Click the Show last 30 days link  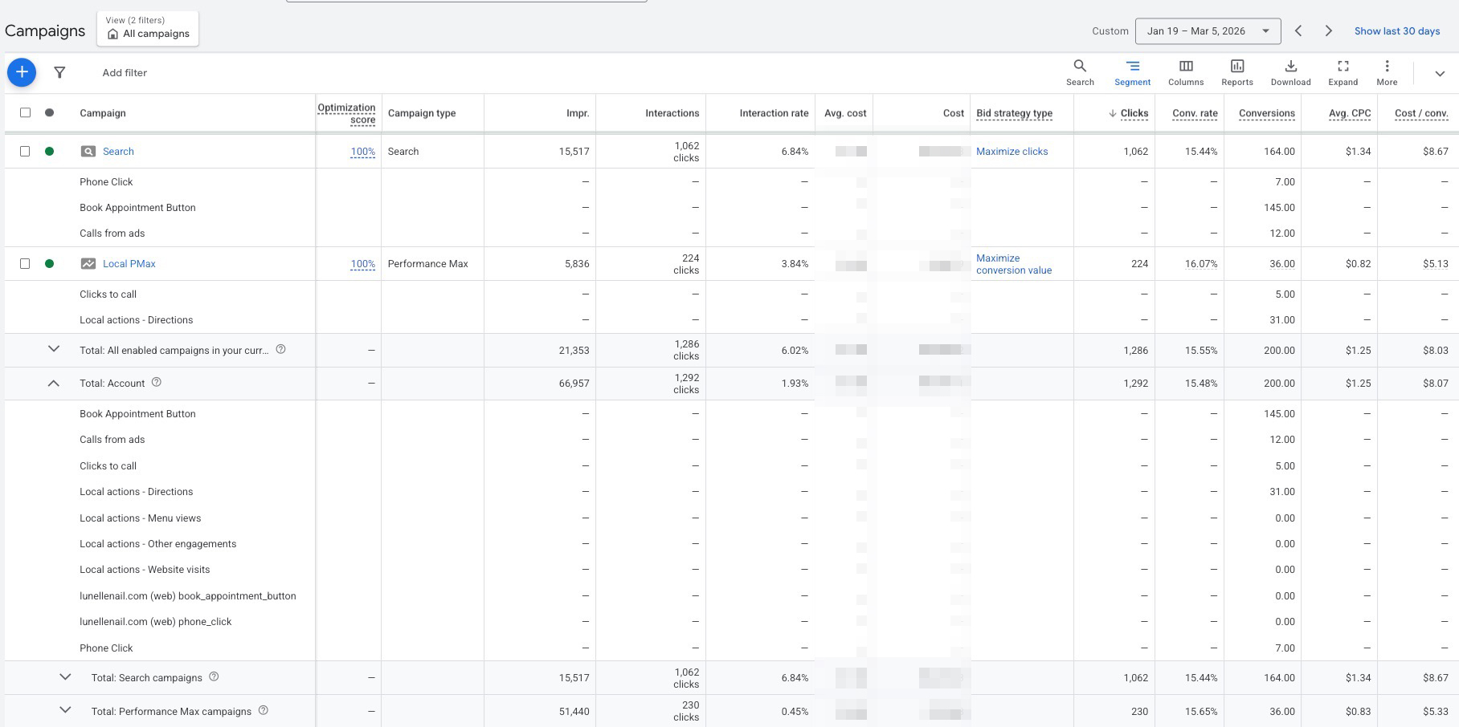point(1397,30)
